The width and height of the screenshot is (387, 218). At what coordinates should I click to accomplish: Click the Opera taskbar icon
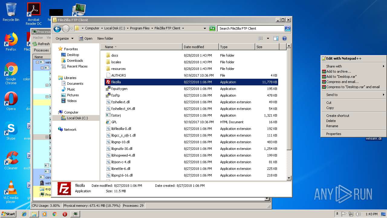[x=65, y=214]
